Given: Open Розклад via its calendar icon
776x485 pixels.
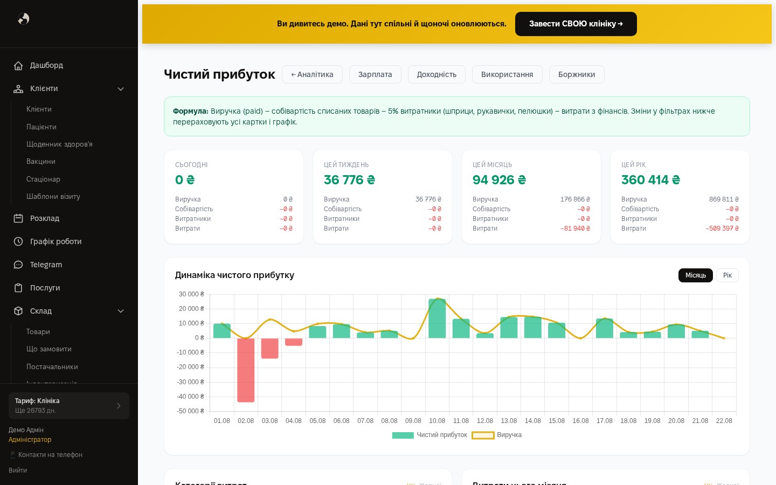Looking at the screenshot, I should [x=18, y=218].
